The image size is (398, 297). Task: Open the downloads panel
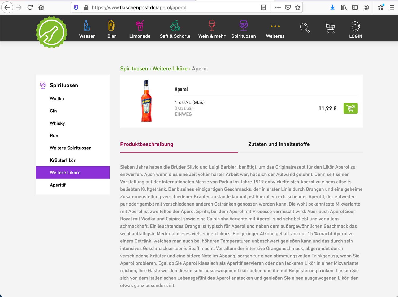(x=332, y=7)
